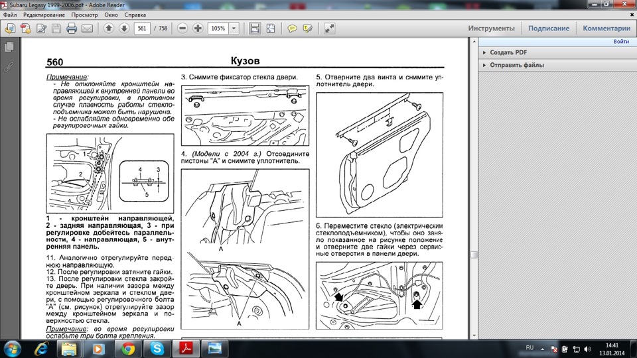This screenshot has height=358, width=637.
Task: Click the page number field showing 561
Action: 142,29
